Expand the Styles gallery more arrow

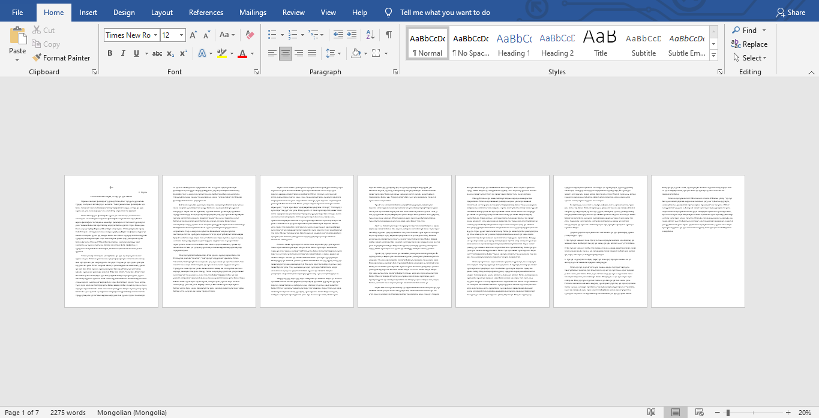[713, 56]
